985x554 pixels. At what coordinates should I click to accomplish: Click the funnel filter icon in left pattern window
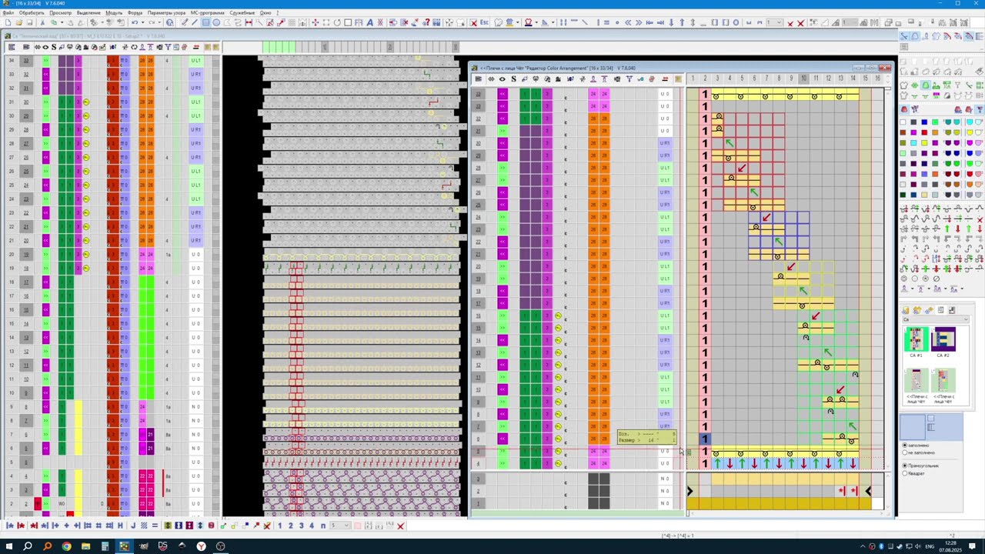click(168, 47)
